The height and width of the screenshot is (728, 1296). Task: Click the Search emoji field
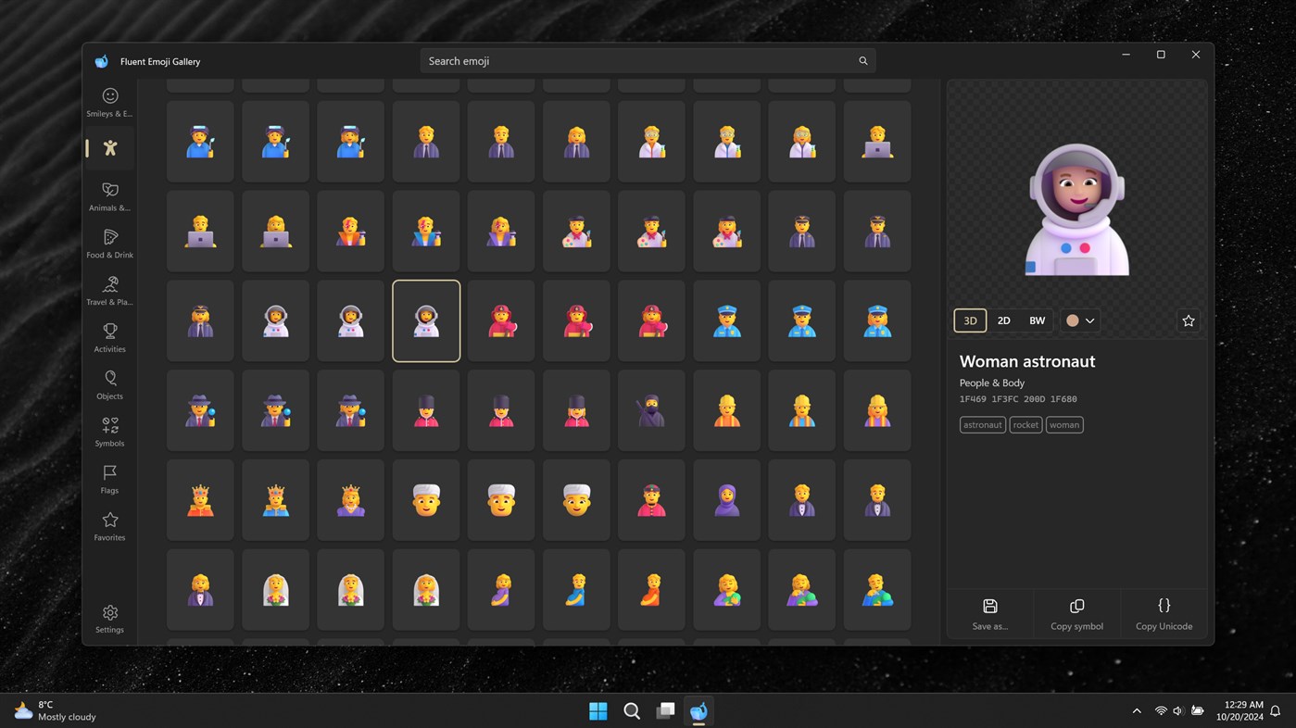tap(646, 60)
